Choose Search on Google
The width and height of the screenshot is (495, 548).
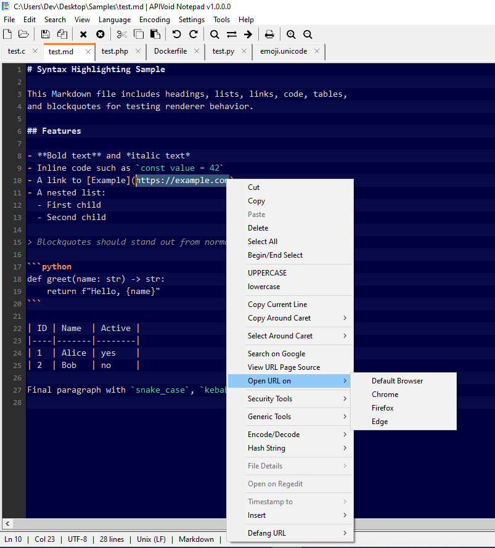[290, 354]
